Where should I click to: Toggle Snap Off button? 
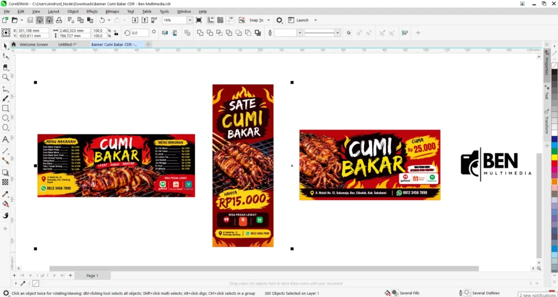(241, 20)
